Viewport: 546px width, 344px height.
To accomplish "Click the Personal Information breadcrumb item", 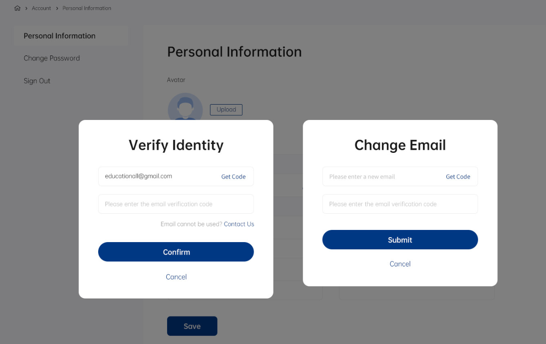I will [x=86, y=8].
